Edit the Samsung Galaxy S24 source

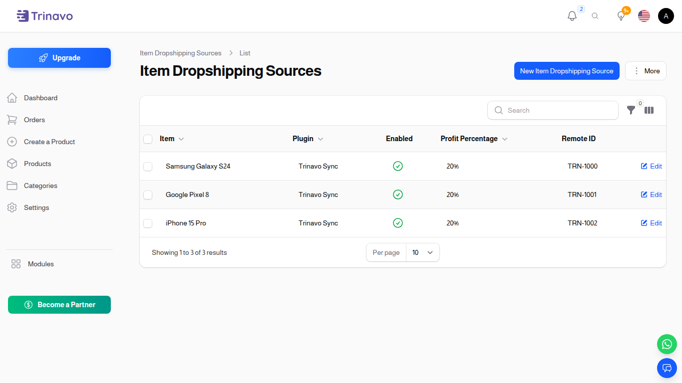(652, 166)
